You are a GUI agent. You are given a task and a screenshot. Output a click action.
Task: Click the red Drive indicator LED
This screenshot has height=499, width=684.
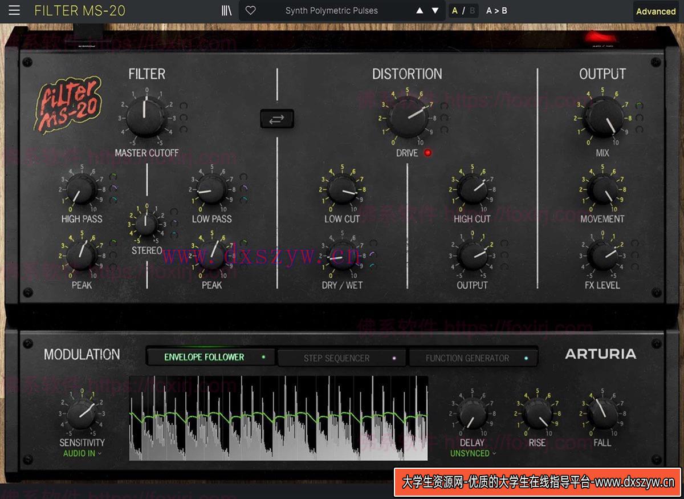(428, 153)
